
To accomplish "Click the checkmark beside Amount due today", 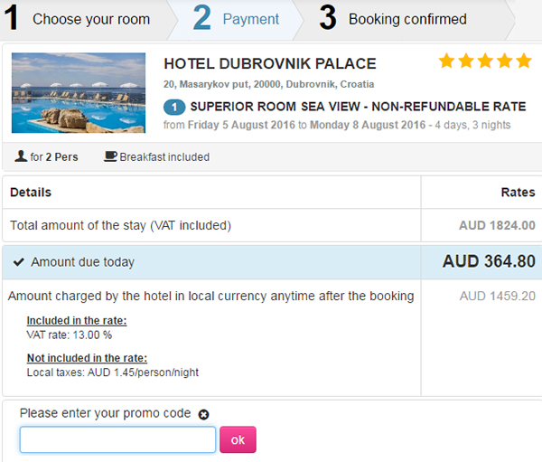I will 19,262.
